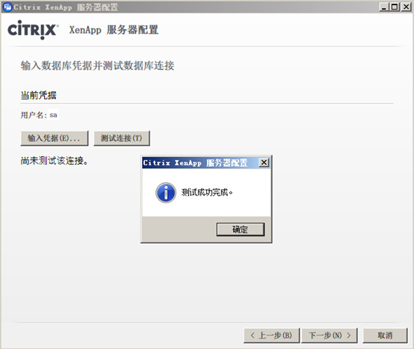Click the 测试连接(T) test connection button

tap(122, 138)
